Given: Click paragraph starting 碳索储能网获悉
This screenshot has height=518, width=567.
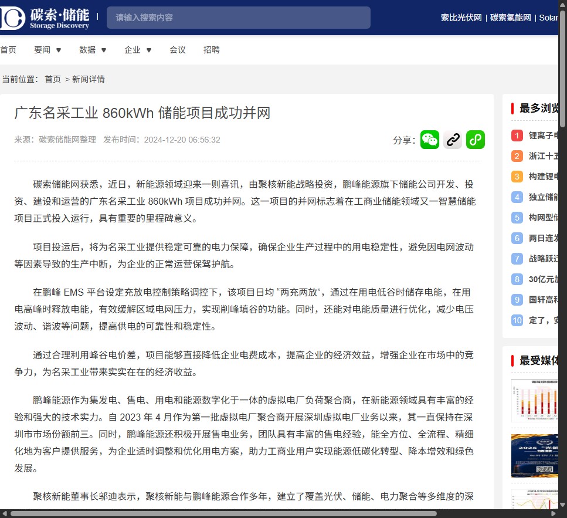Looking at the screenshot, I should click(x=245, y=201).
